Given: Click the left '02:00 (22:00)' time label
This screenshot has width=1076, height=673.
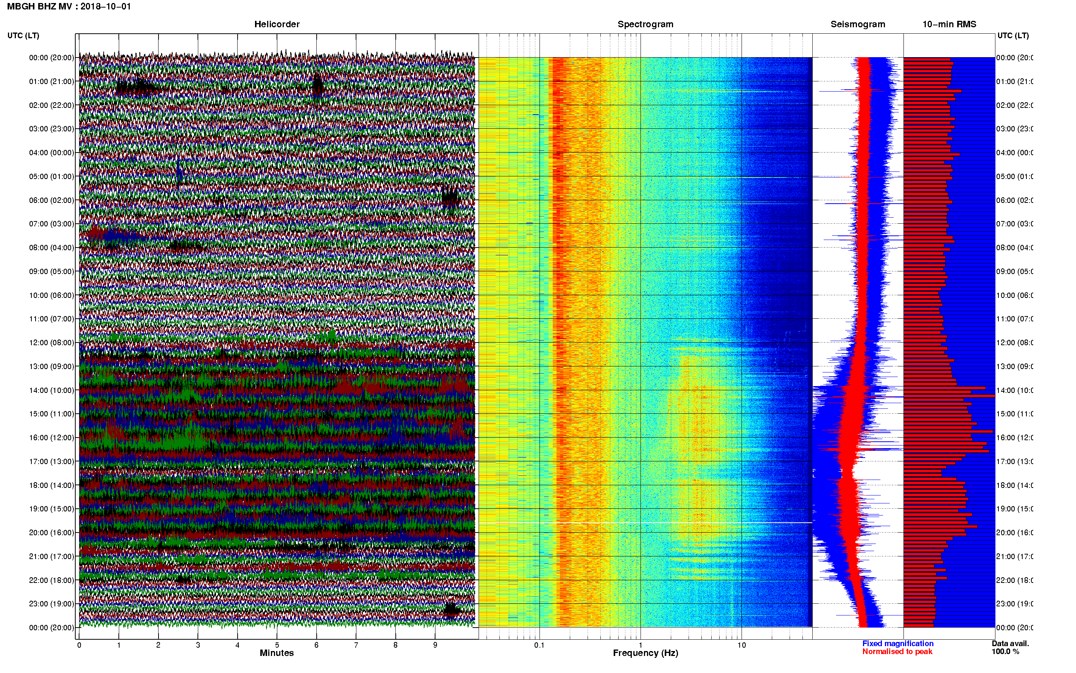Looking at the screenshot, I should (51, 105).
